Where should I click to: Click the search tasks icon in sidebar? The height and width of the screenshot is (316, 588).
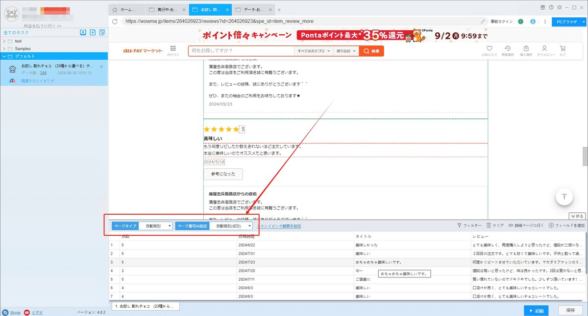pyautogui.click(x=102, y=32)
